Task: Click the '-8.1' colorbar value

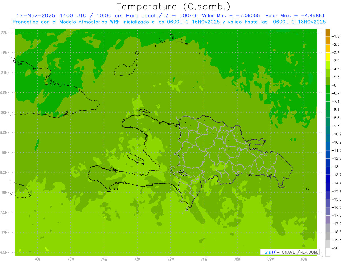Action: (x=336, y=110)
